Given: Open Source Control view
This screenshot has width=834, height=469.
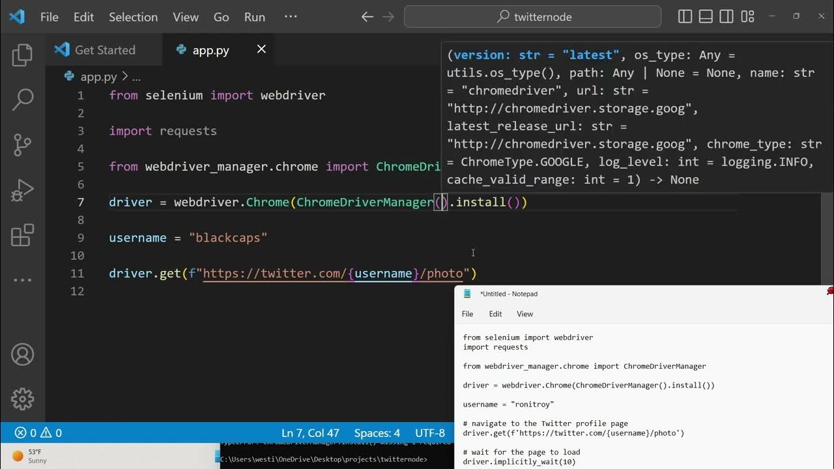Looking at the screenshot, I should (22, 145).
